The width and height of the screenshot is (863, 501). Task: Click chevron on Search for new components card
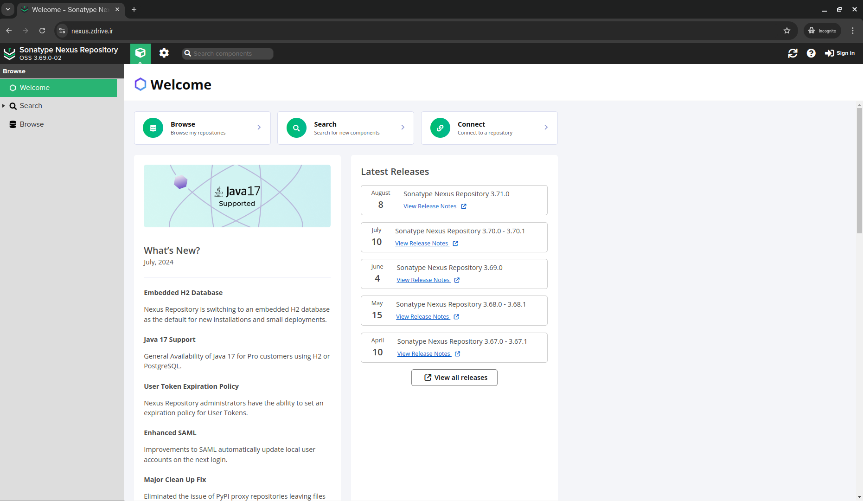[x=403, y=128]
